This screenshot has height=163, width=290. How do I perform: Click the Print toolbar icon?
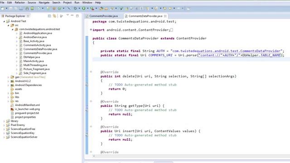21,9
